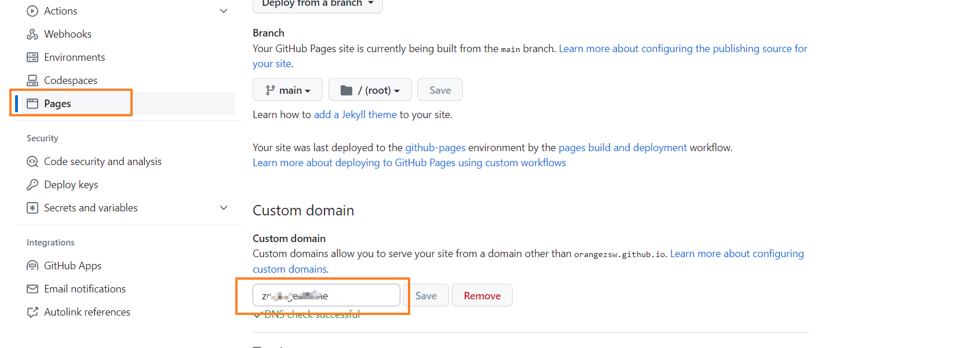Click the Actions play icon in sidebar
967x348 pixels.
(x=32, y=11)
